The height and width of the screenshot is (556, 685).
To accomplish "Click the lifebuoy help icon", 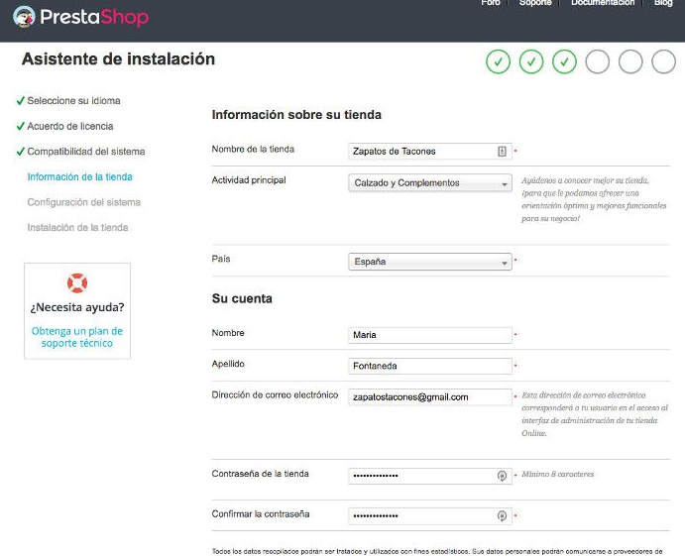I will (77, 283).
